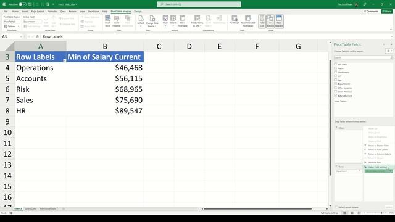Uncheck the Department field
The height and width of the screenshot is (222, 395).
click(336, 84)
